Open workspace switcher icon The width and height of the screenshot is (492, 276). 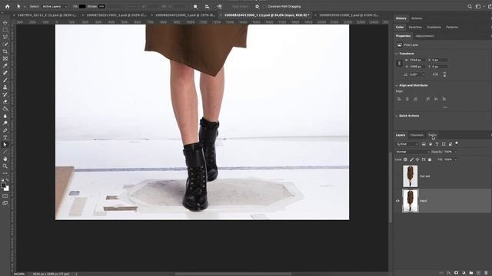coord(478,6)
